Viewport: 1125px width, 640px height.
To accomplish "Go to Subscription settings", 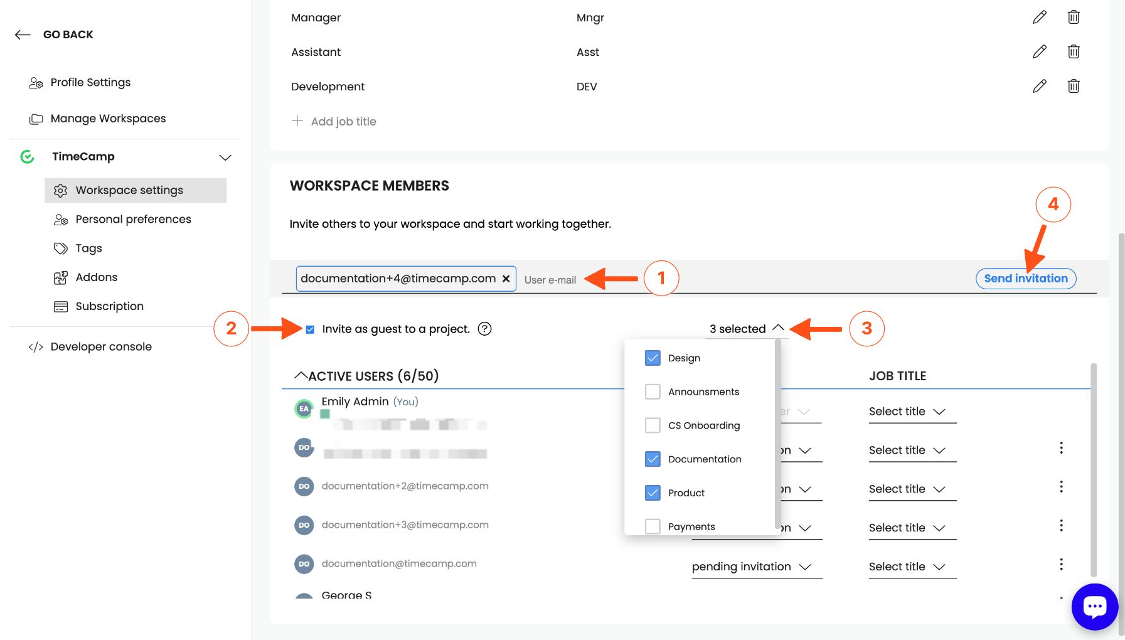I will [x=109, y=306].
